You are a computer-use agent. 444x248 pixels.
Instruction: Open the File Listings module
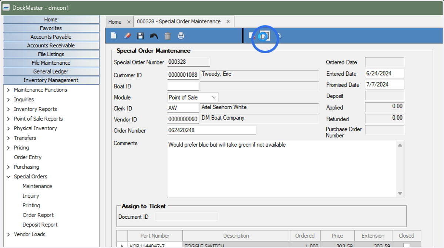point(51,54)
